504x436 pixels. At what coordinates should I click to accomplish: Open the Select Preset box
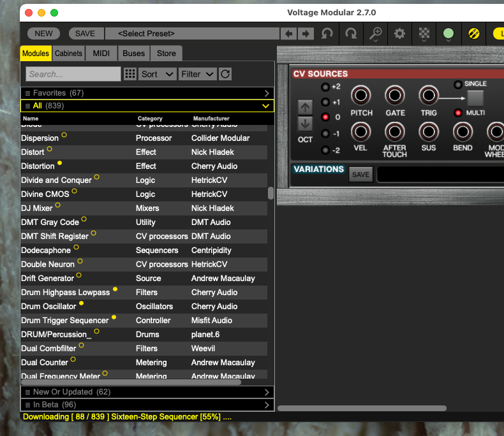192,34
